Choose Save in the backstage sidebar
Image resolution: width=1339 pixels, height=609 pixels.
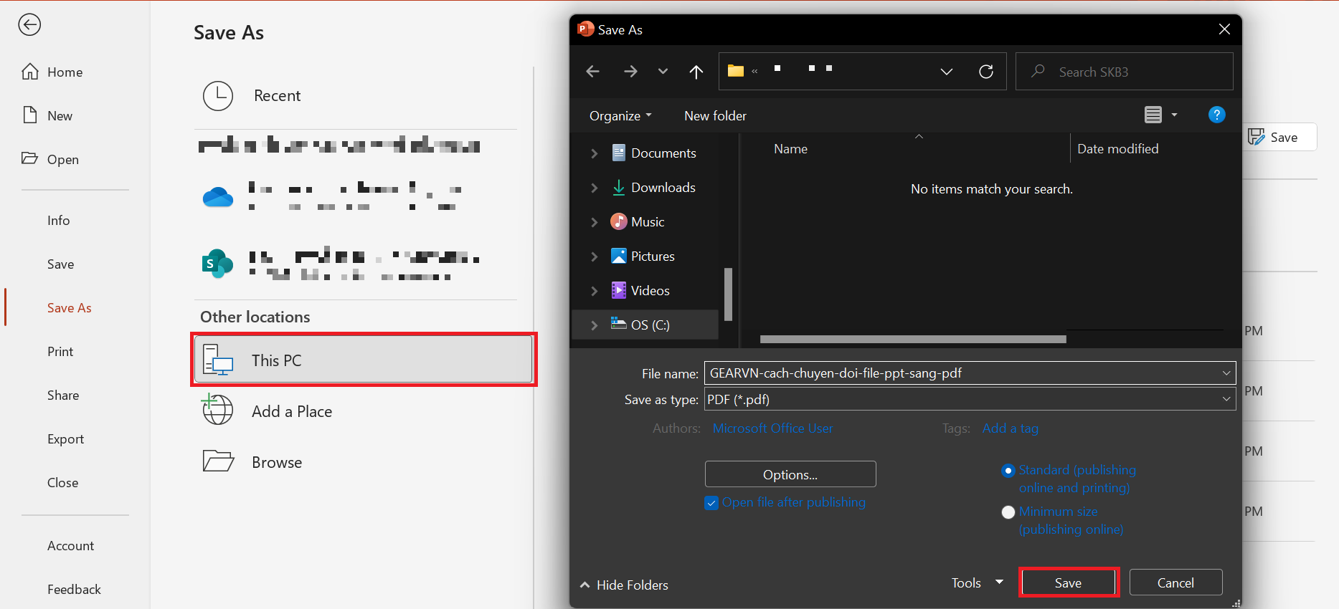(x=61, y=264)
